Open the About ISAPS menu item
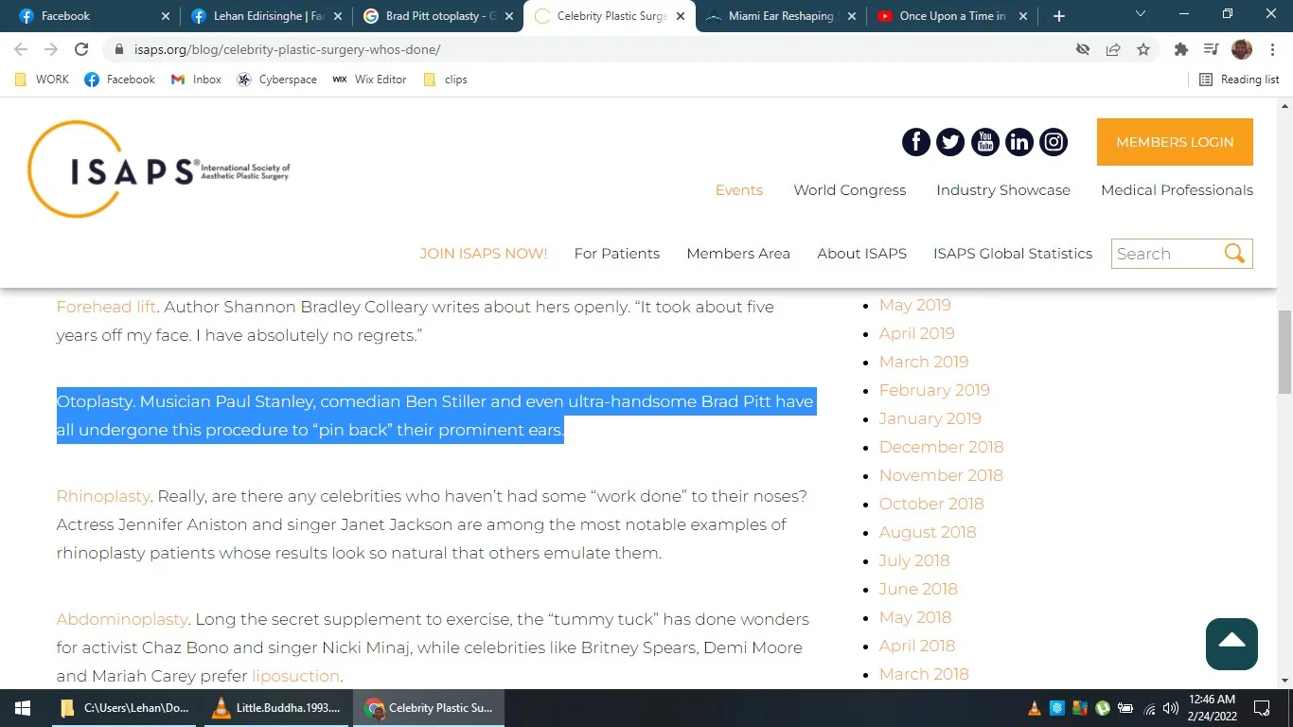 coord(862,254)
